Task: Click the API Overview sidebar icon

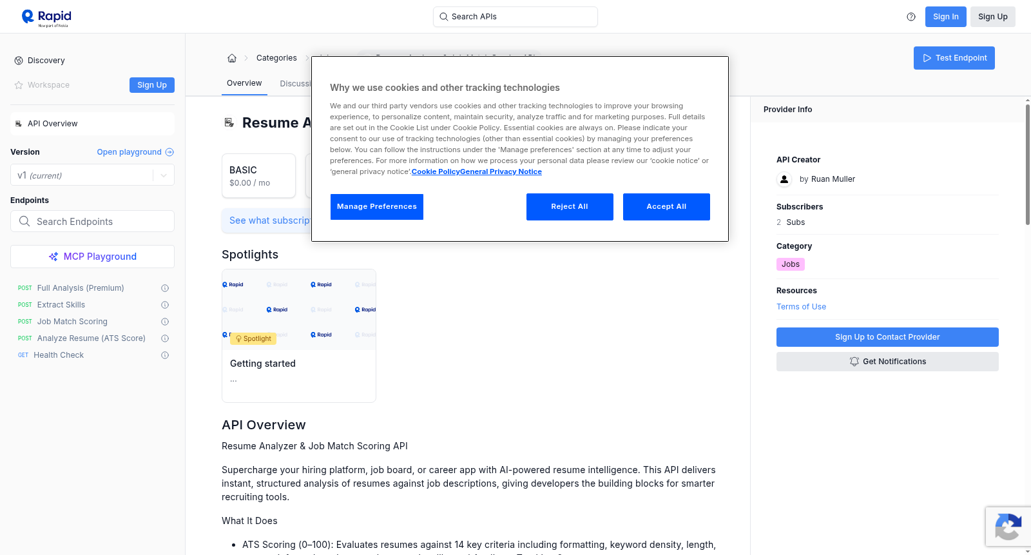Action: (x=19, y=124)
